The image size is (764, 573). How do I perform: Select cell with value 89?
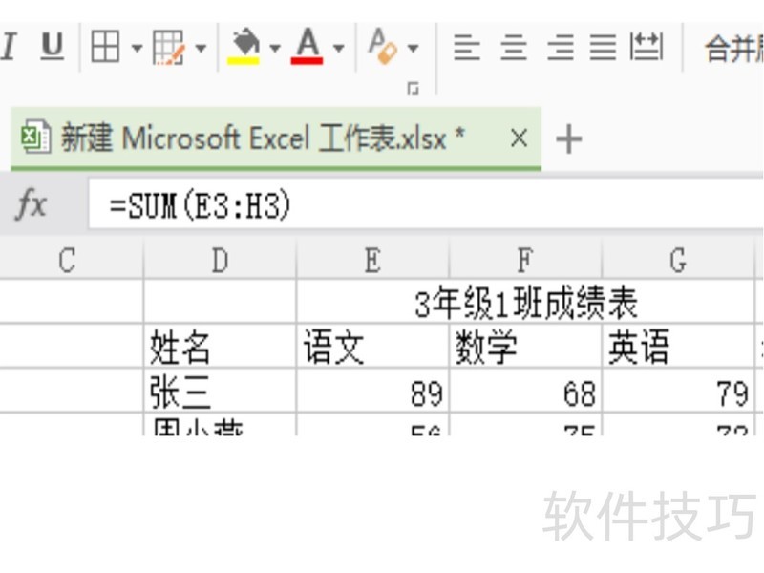point(372,392)
